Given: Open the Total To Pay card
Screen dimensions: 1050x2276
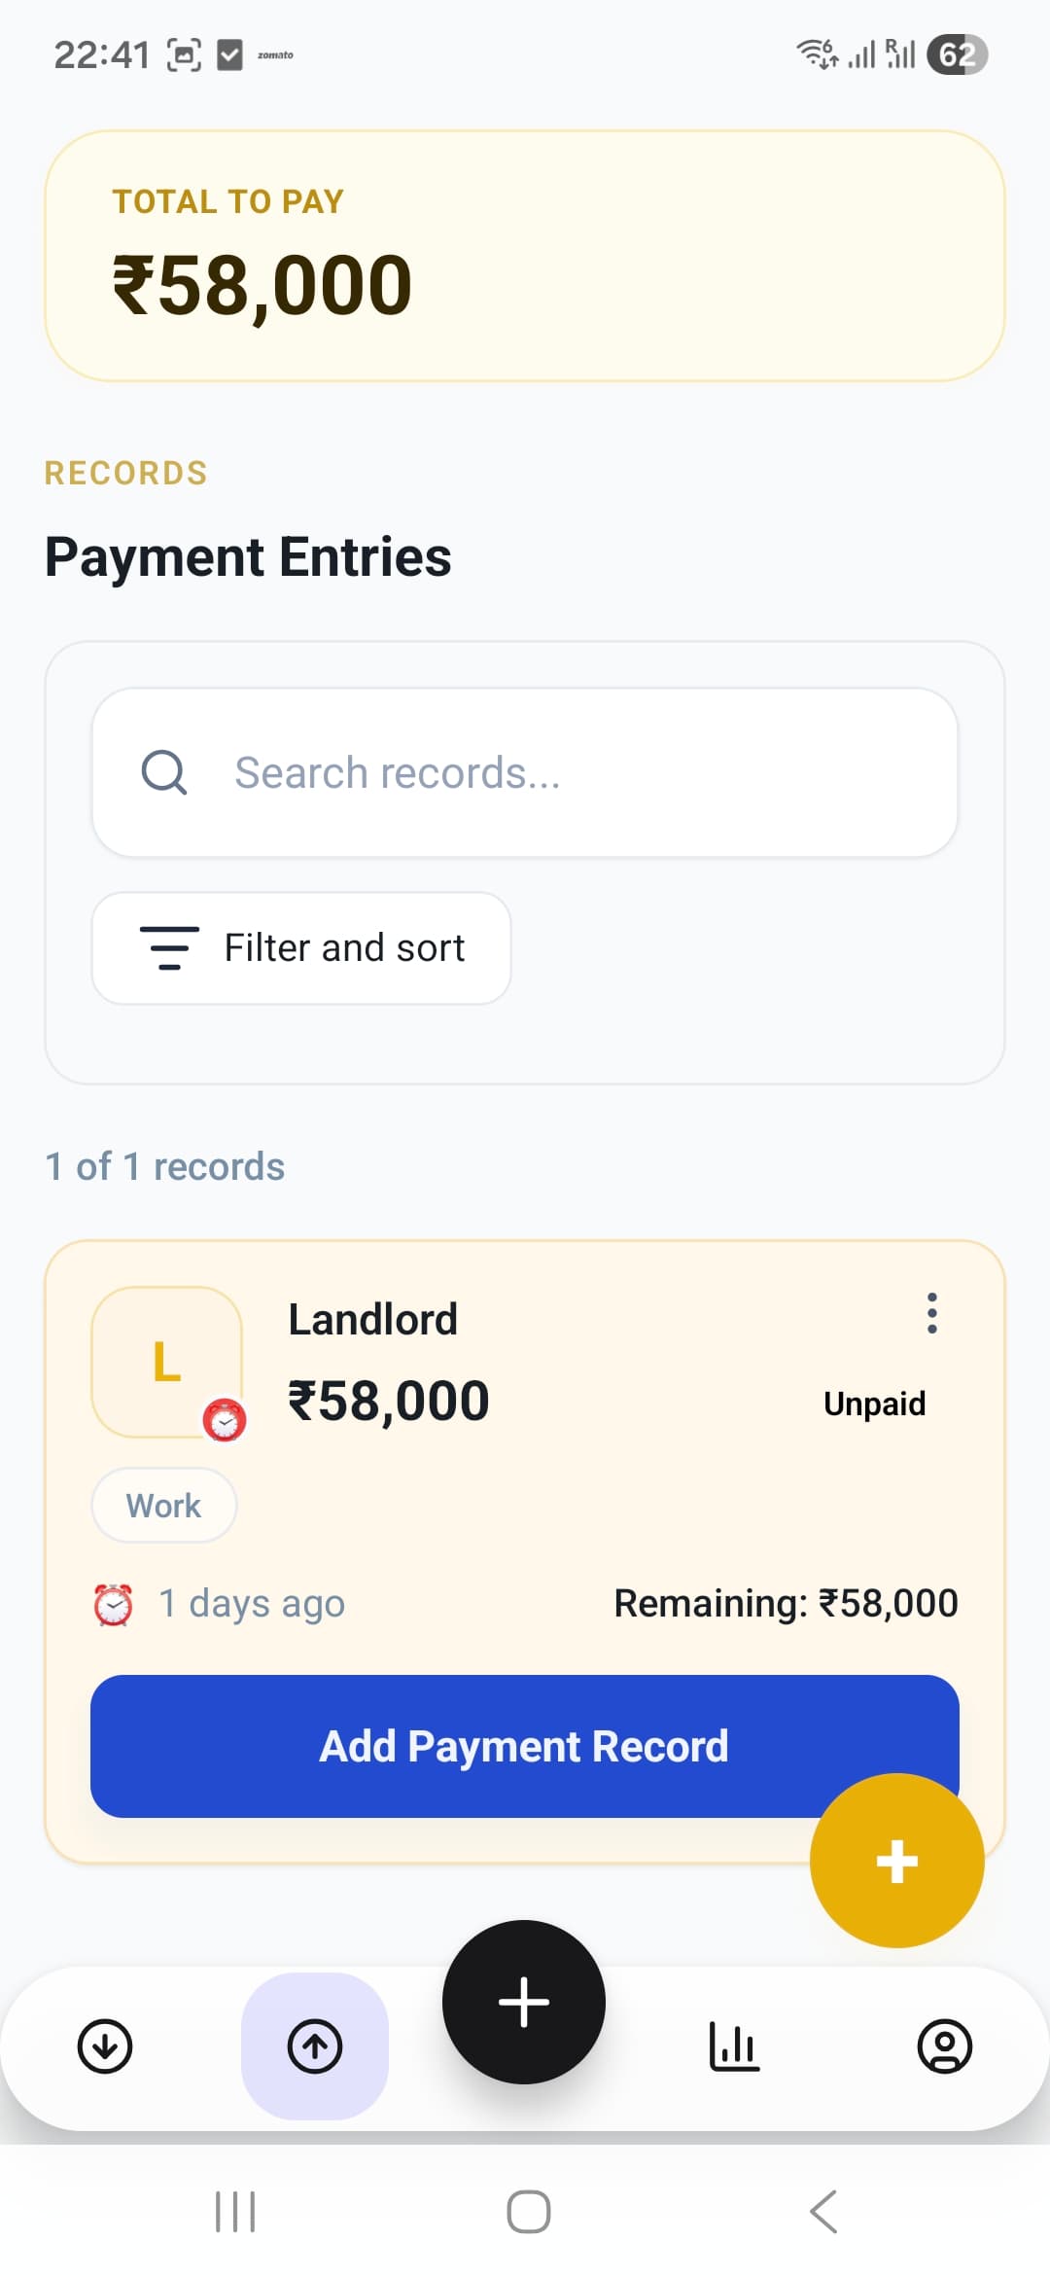Looking at the screenshot, I should tap(525, 256).
